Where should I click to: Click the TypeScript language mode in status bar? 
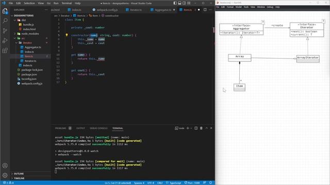click(x=175, y=183)
